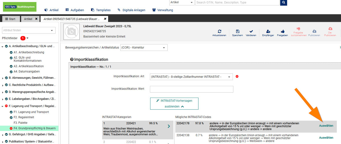Screen dimensions: 341x144
Task: Hide the INTRASTAT-Vorhersagen panel
Action: [174, 103]
